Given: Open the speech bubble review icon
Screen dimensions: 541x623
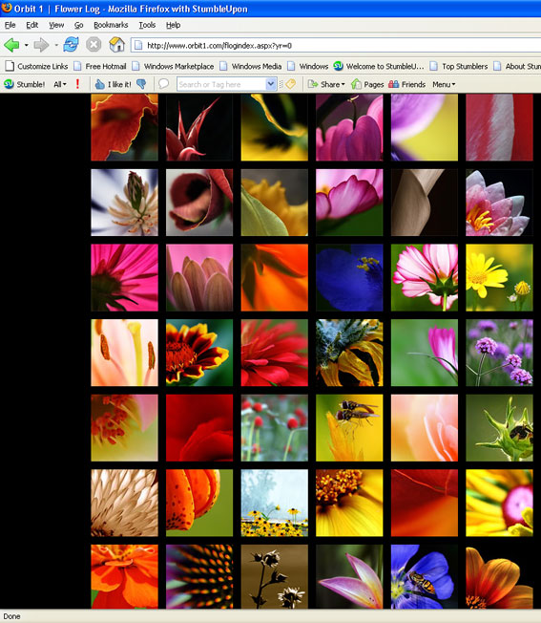Looking at the screenshot, I should tap(163, 84).
